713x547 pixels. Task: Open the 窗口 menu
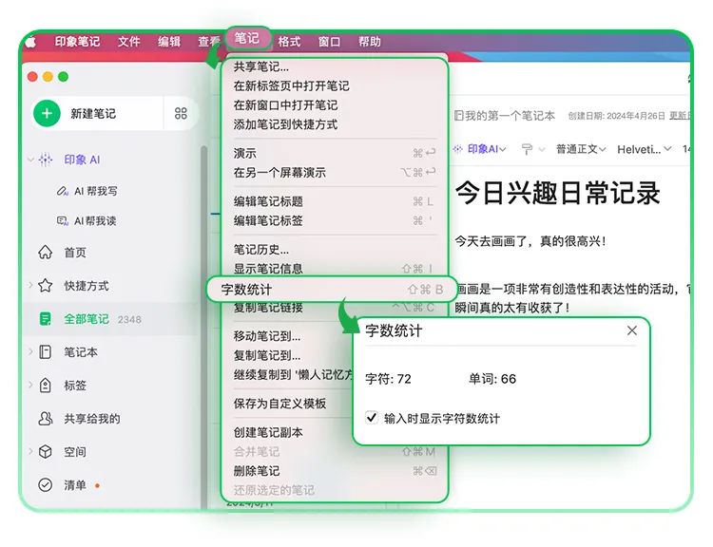pos(329,42)
